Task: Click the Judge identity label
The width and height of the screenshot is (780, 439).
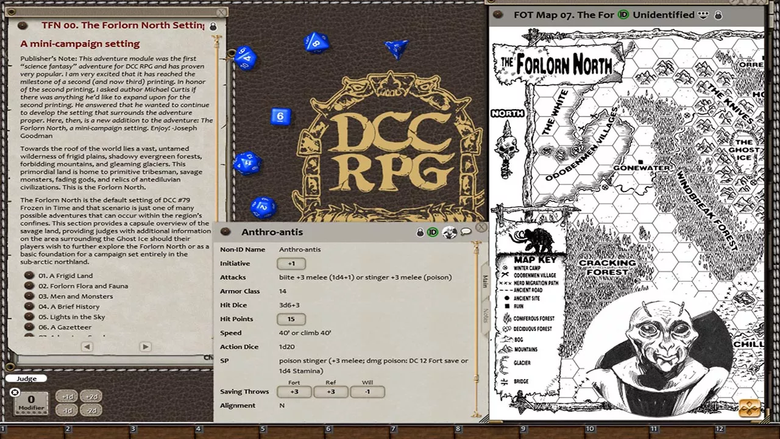Action: point(27,379)
